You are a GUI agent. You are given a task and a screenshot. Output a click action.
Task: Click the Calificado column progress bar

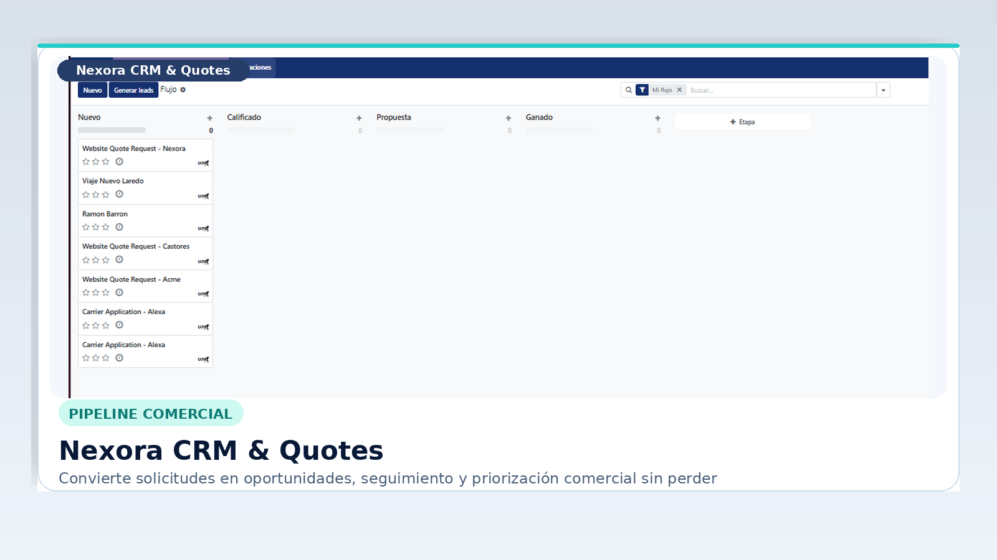(x=260, y=131)
